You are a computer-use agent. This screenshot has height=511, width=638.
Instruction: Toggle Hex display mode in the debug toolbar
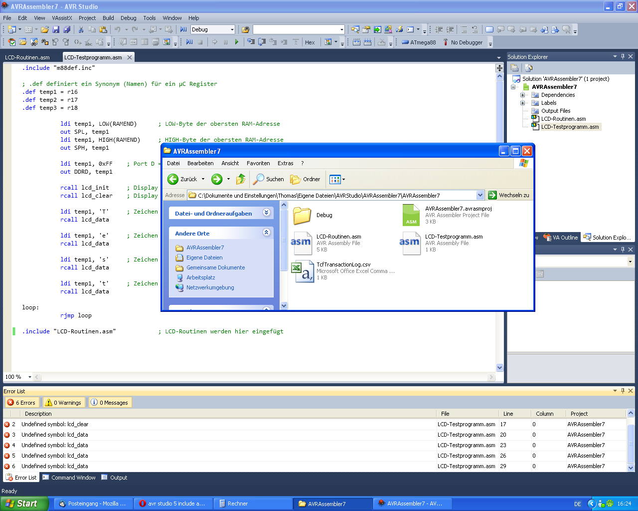[x=310, y=42]
